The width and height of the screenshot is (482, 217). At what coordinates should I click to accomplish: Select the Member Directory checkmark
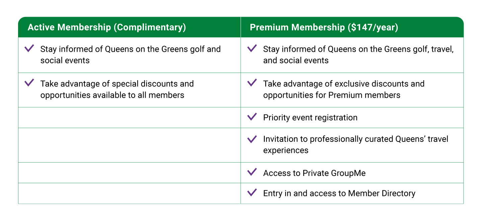[252, 193]
